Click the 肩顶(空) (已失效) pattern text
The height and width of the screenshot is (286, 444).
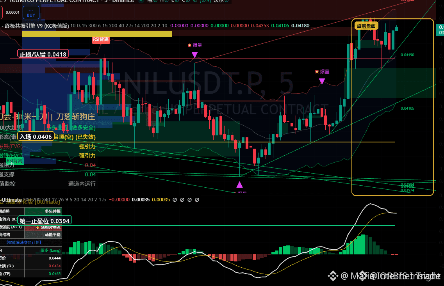click(75, 137)
